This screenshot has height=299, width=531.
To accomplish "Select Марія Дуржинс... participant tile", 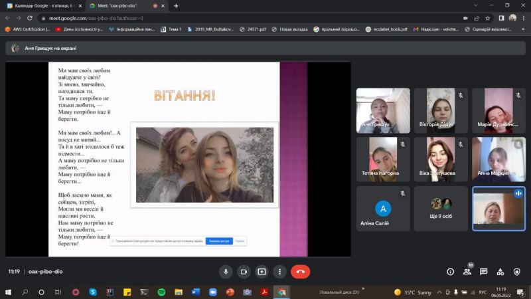I will click(x=498, y=110).
